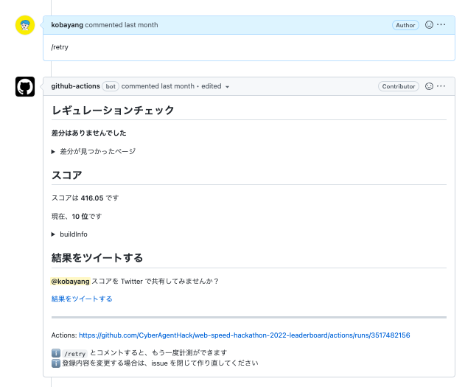Open the kobayang username link
This screenshot has width=465, height=387.
(67, 25)
